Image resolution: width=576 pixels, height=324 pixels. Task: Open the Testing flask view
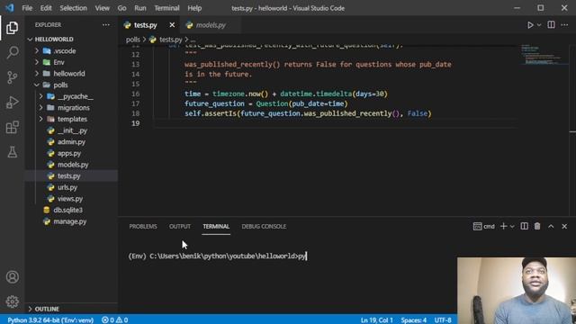tap(12, 152)
